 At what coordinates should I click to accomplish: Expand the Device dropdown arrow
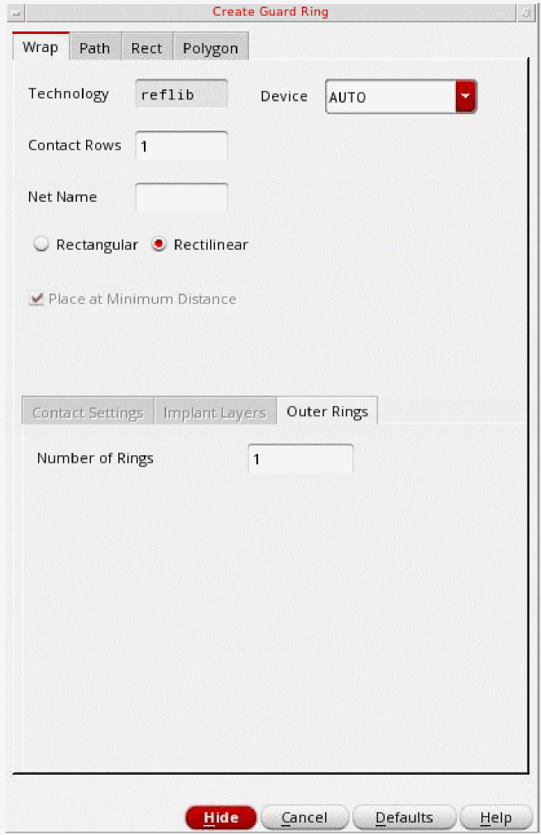coord(466,97)
